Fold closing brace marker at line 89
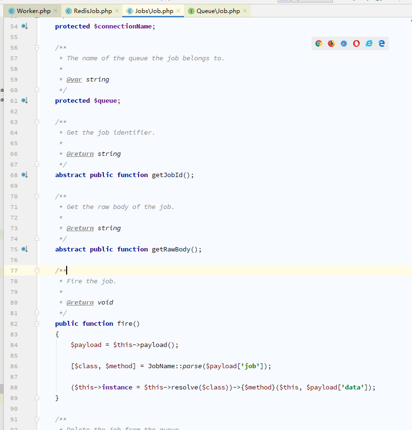The width and height of the screenshot is (412, 430). pos(37,398)
